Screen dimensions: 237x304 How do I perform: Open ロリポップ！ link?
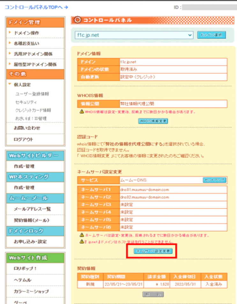click(25, 269)
